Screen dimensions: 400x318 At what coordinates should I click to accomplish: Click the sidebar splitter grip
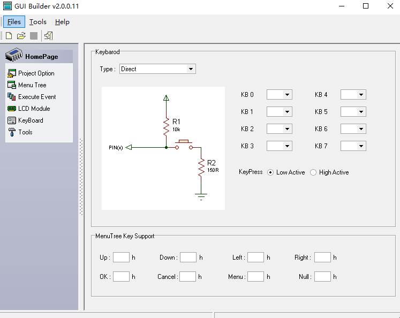(81, 177)
